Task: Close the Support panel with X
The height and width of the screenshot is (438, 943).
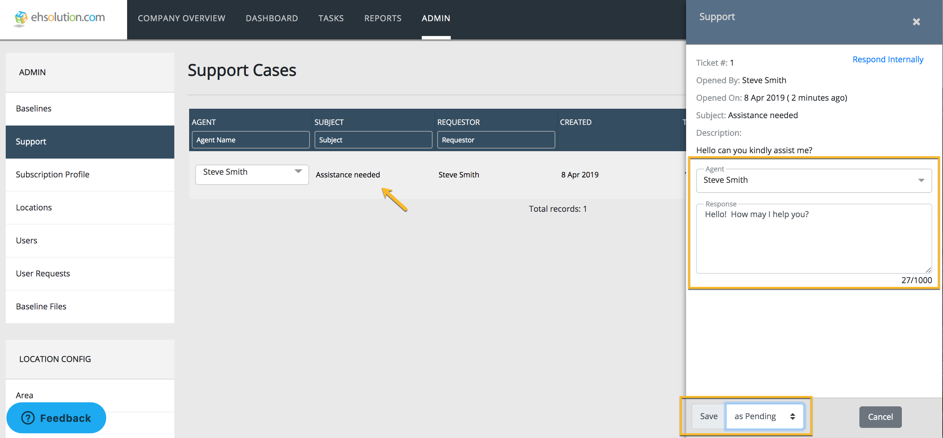Action: point(916,22)
